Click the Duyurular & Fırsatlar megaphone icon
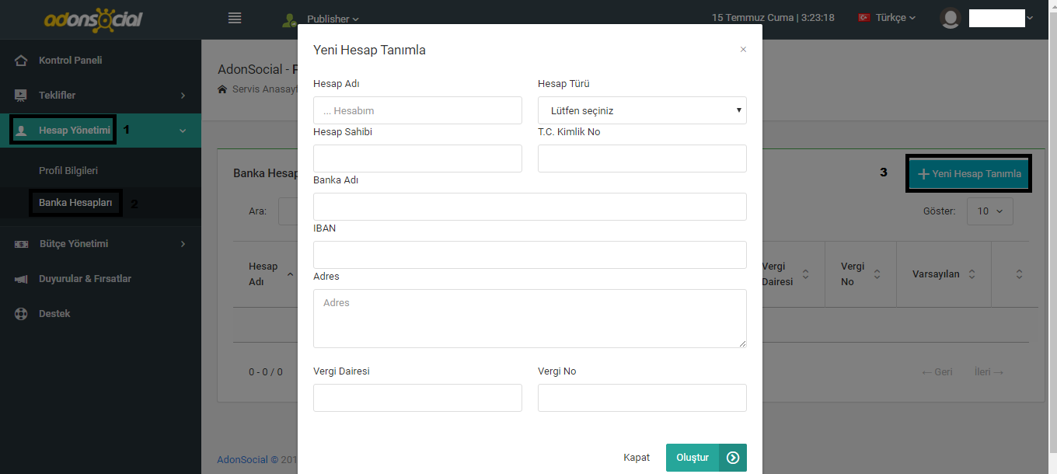Viewport: 1057px width, 474px height. pyautogui.click(x=21, y=279)
